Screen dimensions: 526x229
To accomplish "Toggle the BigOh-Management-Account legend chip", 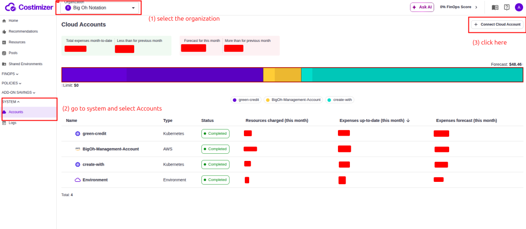I will 293,100.
